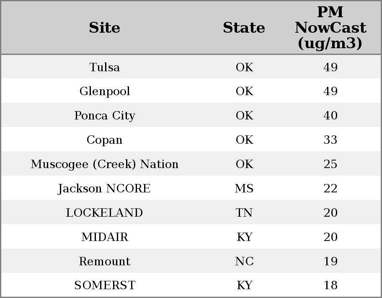Screen dimensions: 382x298
Task: Select the MIDAIR site cell
Action: point(105,237)
